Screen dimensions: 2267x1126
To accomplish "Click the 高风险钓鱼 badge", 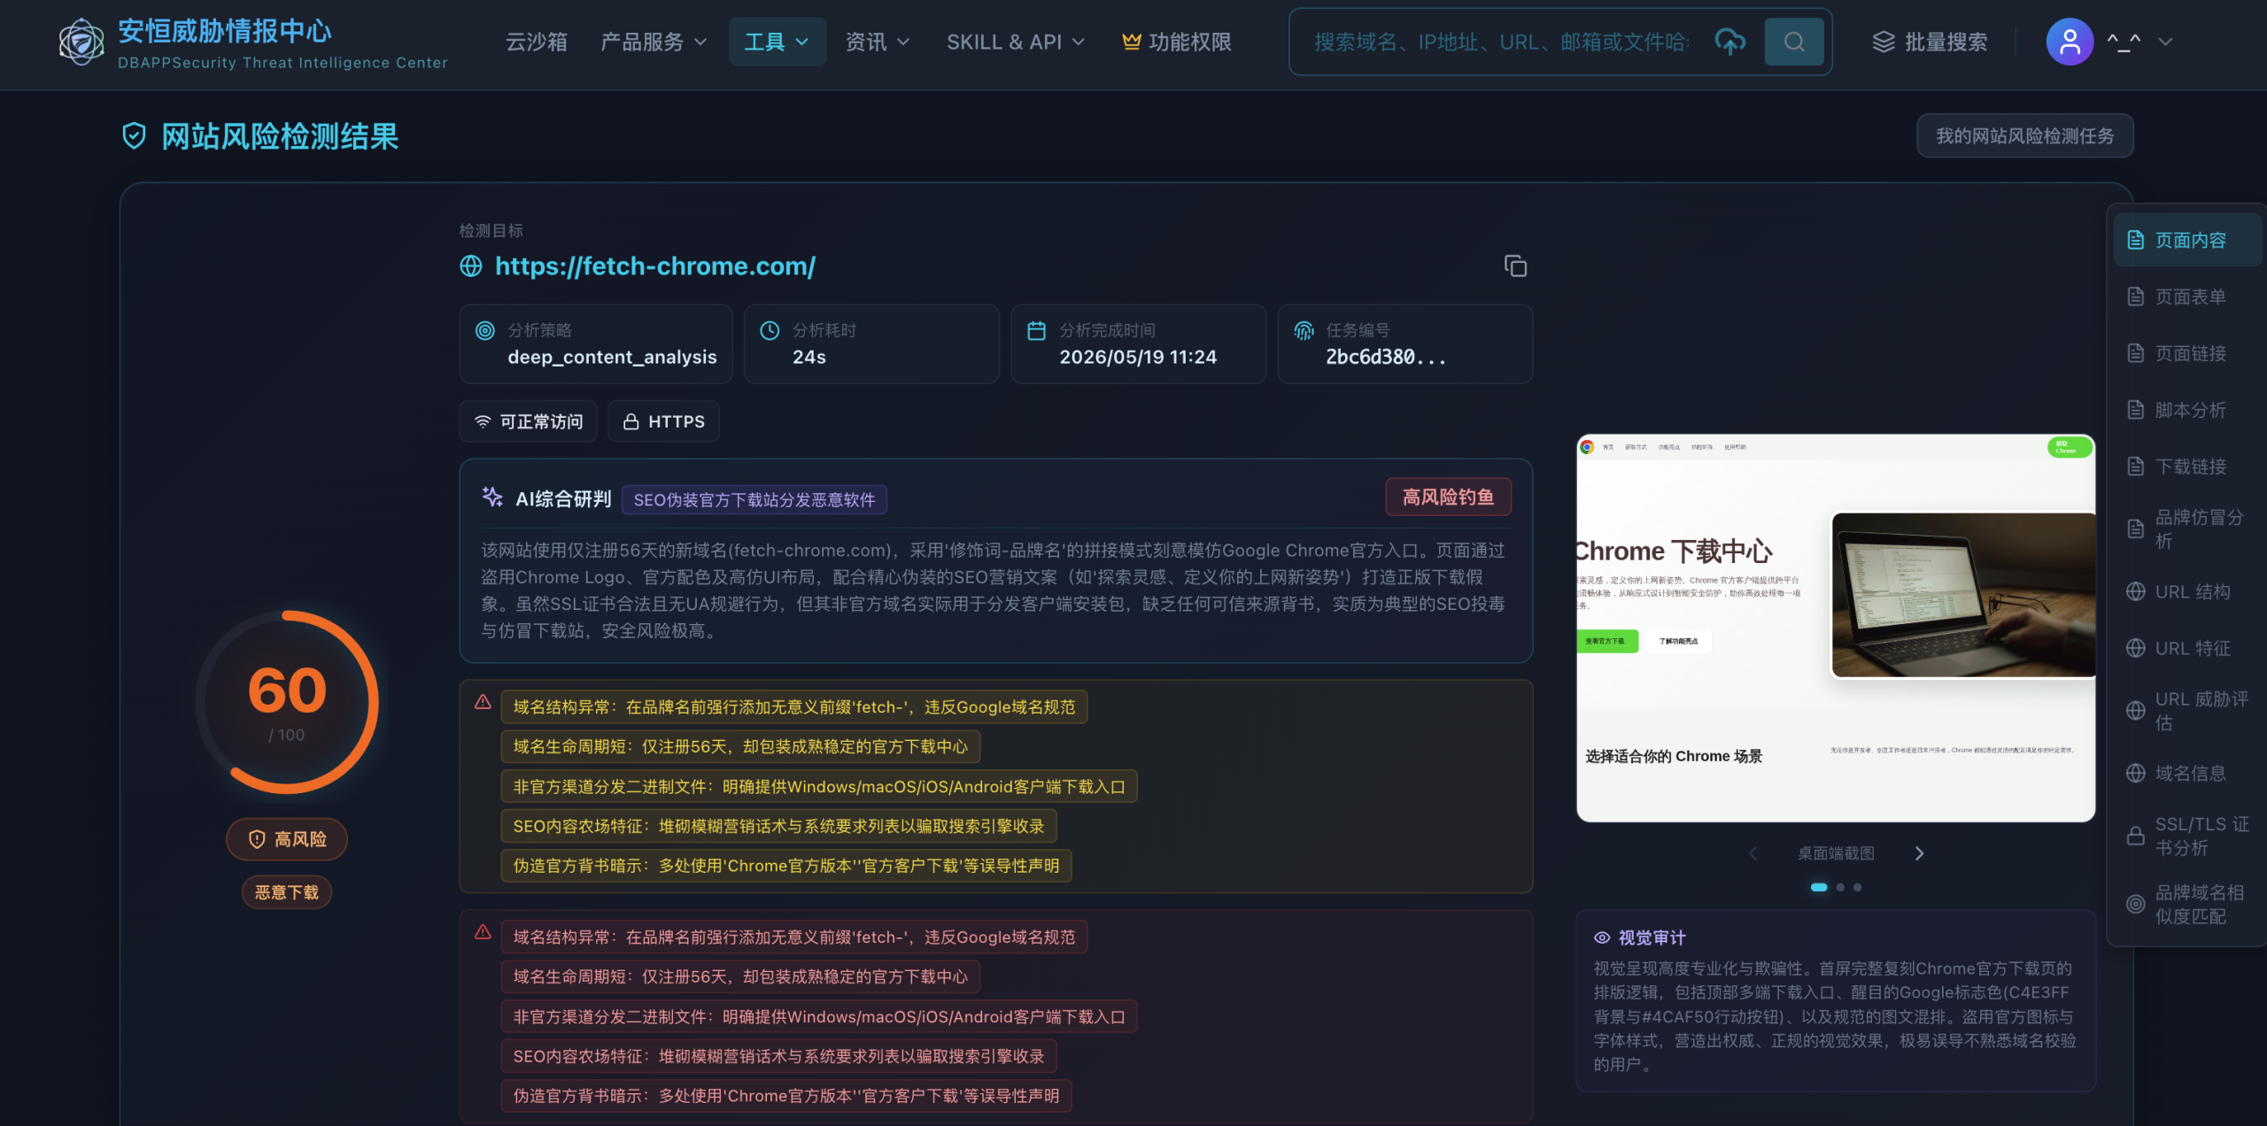I will tap(1448, 497).
